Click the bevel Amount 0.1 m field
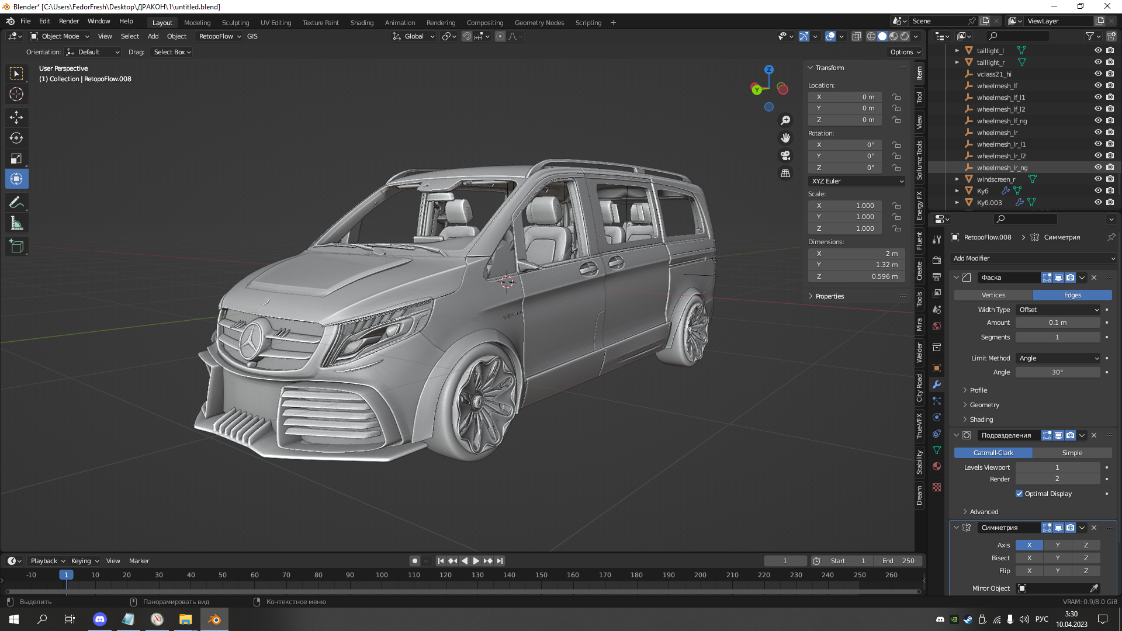Image resolution: width=1122 pixels, height=631 pixels. tap(1058, 323)
